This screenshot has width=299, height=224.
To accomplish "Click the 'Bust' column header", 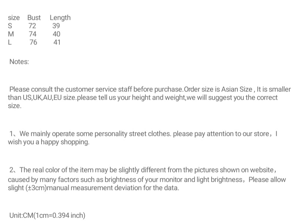I will pos(34,18).
